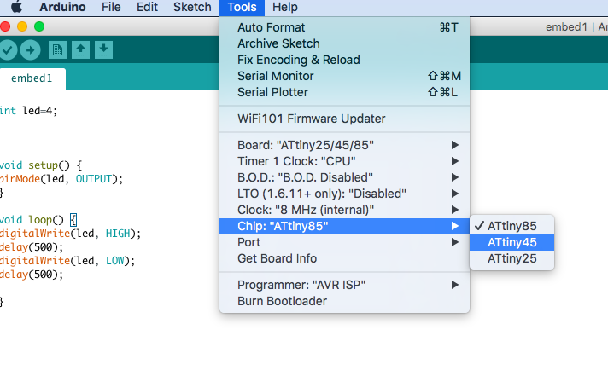The height and width of the screenshot is (376, 608).
Task: Open a sketch with the up-arrow icon
Action: pos(80,50)
